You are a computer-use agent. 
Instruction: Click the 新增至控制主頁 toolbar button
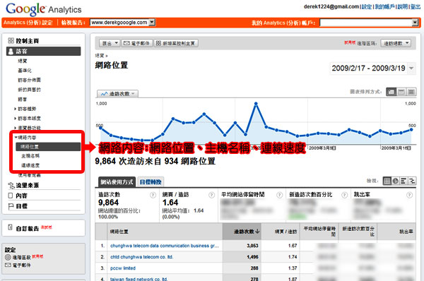[x=176, y=43]
